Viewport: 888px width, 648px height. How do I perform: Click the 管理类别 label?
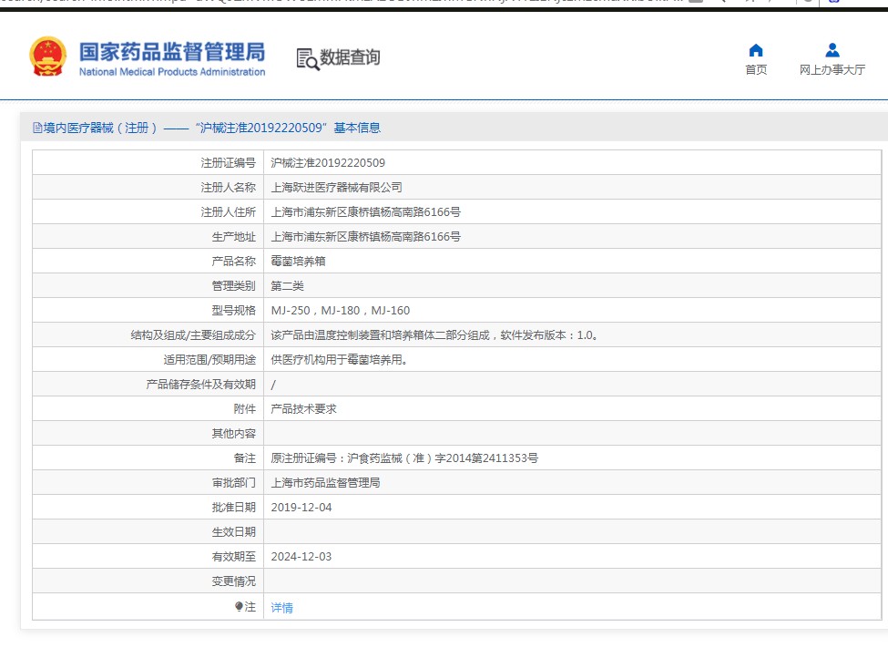234,286
